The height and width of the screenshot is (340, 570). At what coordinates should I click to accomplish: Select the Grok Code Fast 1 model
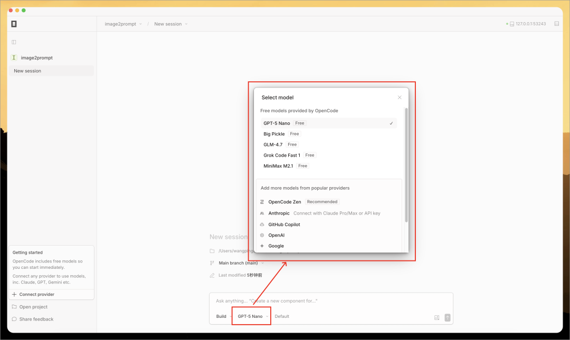(x=328, y=155)
